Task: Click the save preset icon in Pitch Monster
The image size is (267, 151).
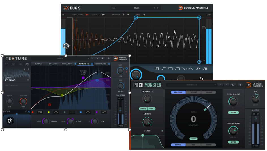Action: pos(233,85)
